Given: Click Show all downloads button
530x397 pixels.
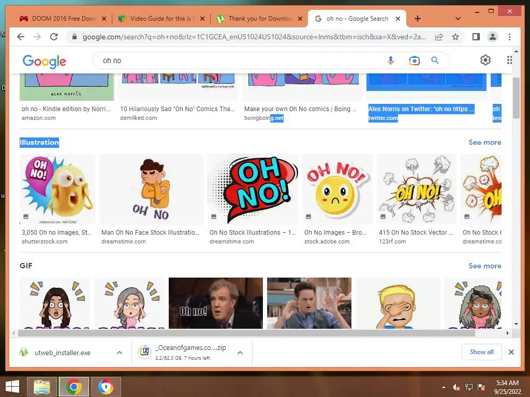Looking at the screenshot, I should pyautogui.click(x=482, y=352).
